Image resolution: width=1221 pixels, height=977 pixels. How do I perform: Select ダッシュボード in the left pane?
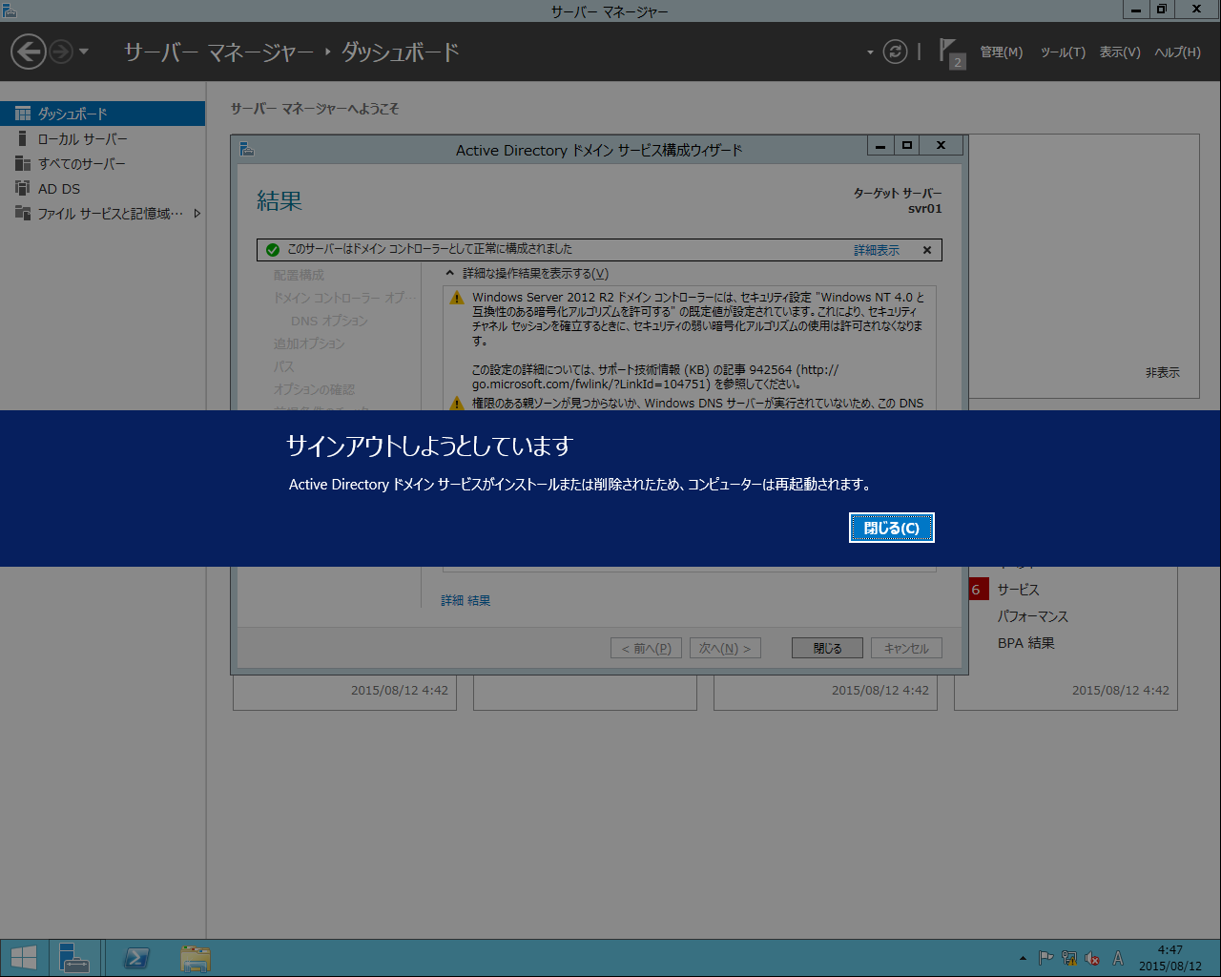tap(102, 114)
